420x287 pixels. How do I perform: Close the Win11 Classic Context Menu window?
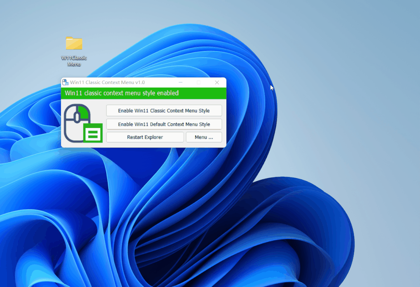[217, 82]
